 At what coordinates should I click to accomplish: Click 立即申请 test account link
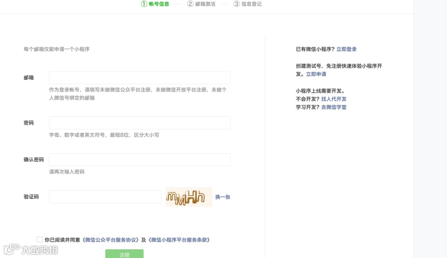point(316,74)
